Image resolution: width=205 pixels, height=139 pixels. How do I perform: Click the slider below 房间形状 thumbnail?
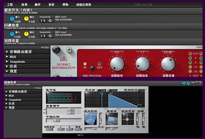pyautogui.click(x=91, y=129)
